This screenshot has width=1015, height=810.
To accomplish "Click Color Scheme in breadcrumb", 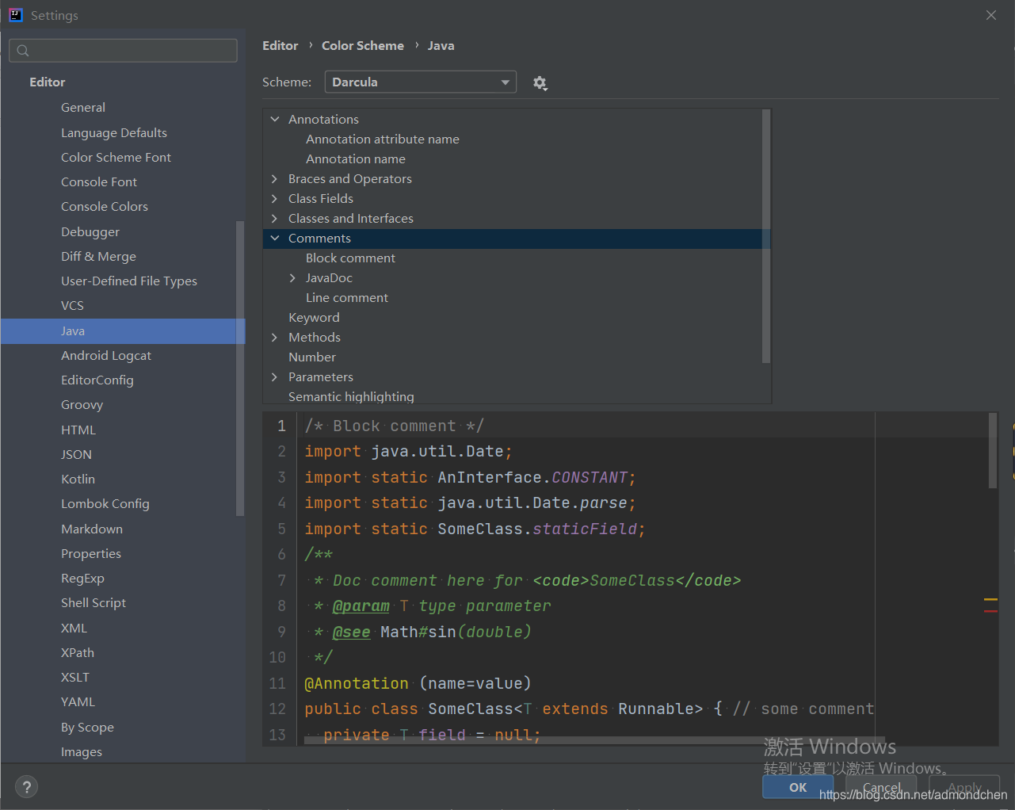I will pyautogui.click(x=363, y=45).
